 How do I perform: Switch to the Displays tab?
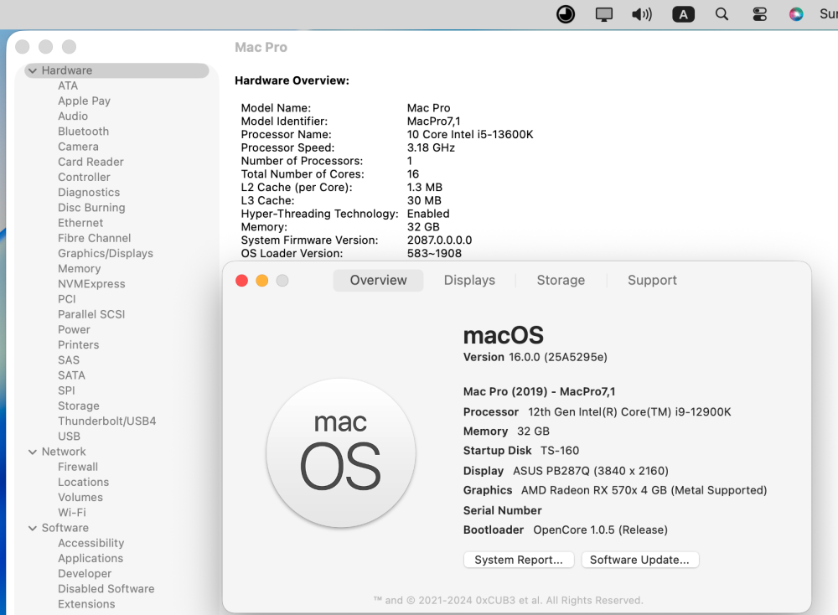469,280
